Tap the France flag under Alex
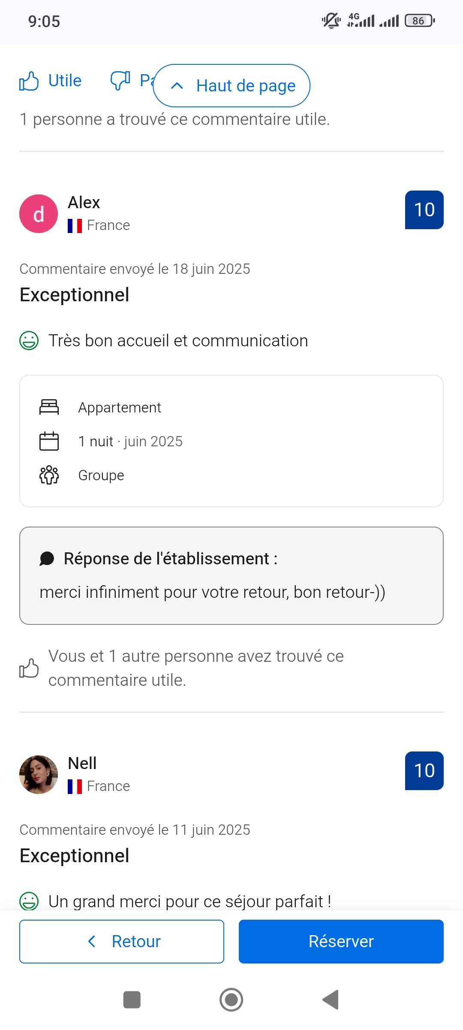The width and height of the screenshot is (463, 1030). [75, 226]
